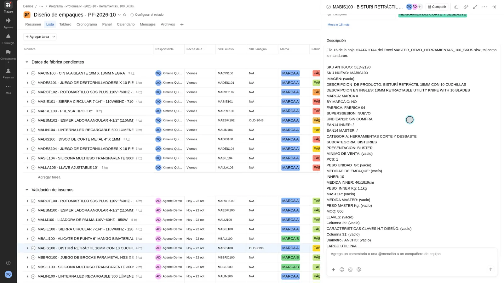Screen dimensions: 504x283
Task: Switch to the Resumen tab
Action: 33,25
